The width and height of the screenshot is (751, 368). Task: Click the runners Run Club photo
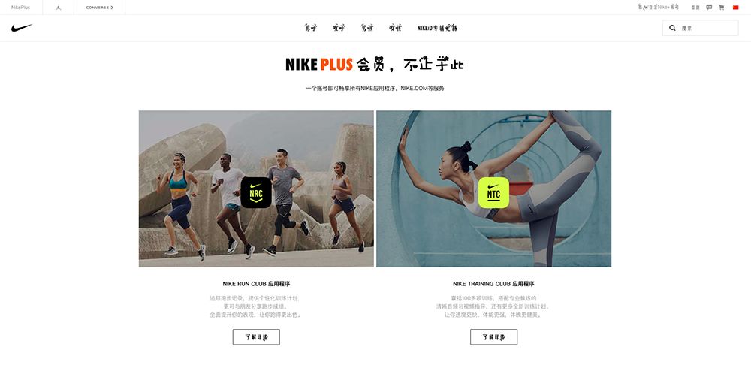(256, 189)
